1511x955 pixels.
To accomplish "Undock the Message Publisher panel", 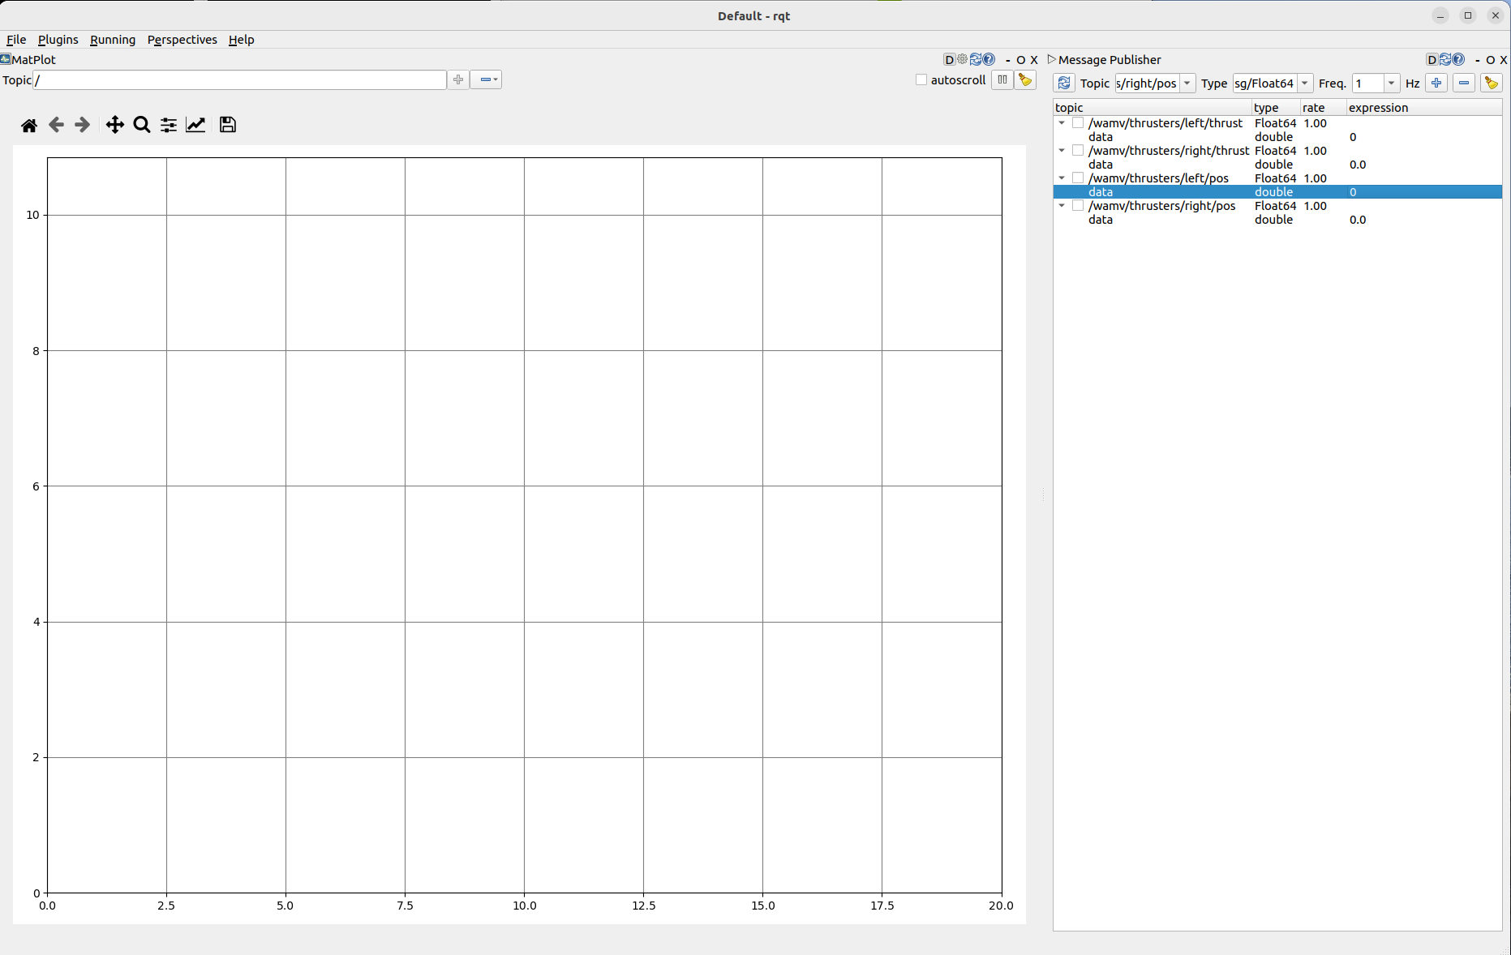I will click(x=1491, y=60).
